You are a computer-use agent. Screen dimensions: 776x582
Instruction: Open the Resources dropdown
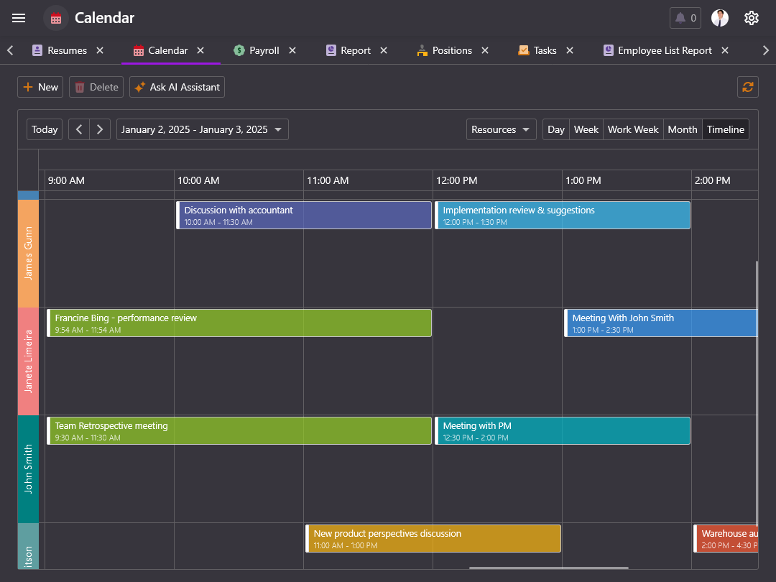(x=501, y=129)
